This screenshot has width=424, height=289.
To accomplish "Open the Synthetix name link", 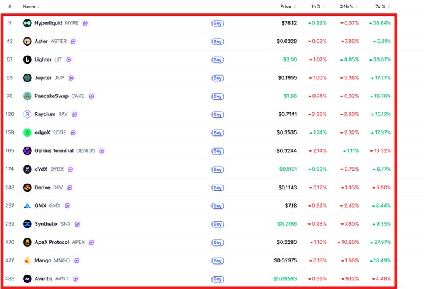I will point(46,224).
